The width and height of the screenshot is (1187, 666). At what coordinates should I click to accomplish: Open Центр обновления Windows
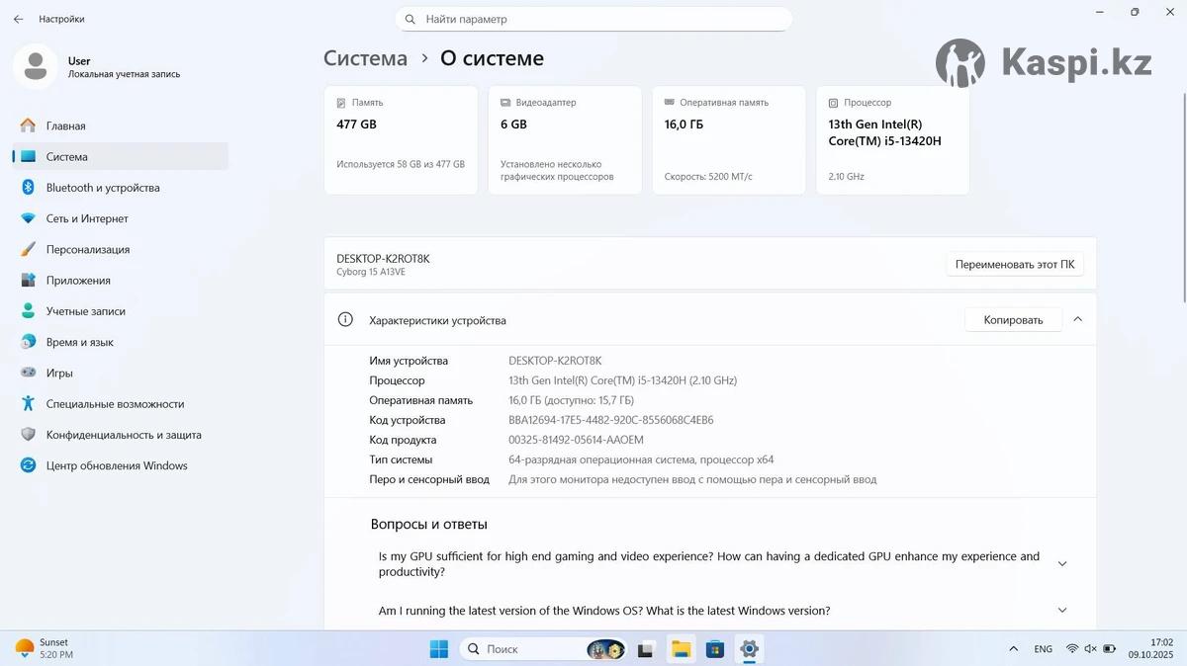coord(116,465)
